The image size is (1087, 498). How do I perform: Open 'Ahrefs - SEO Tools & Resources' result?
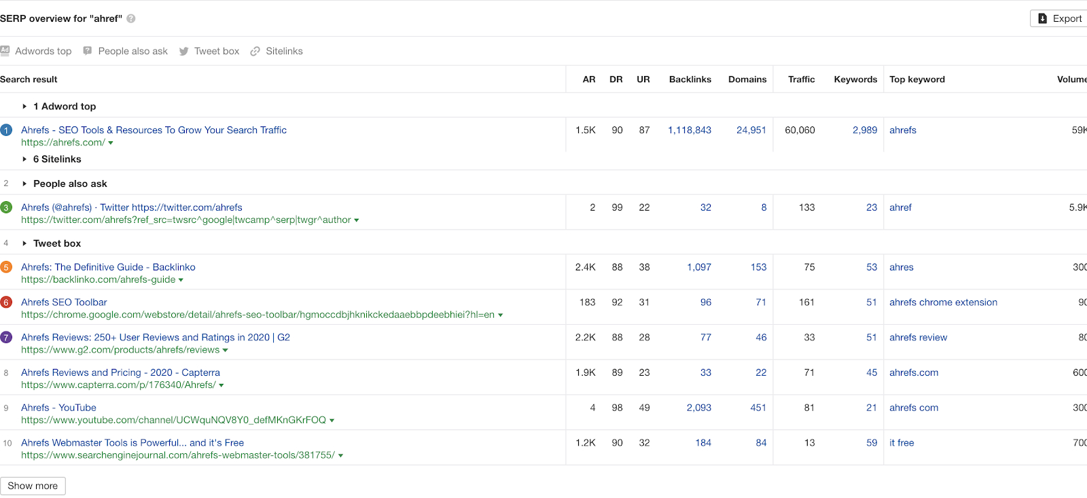point(154,130)
